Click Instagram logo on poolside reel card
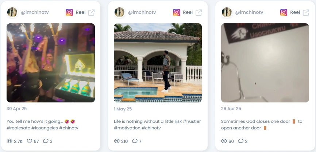 [x=176, y=12]
